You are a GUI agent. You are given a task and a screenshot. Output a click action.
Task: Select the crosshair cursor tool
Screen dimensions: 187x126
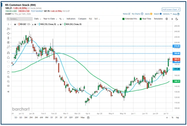coord(8,24)
